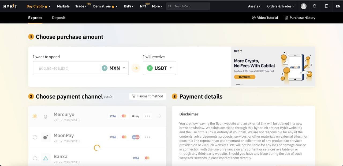The image size is (343, 166).
Task: Open the Purchase History link
Action: [x=300, y=18]
